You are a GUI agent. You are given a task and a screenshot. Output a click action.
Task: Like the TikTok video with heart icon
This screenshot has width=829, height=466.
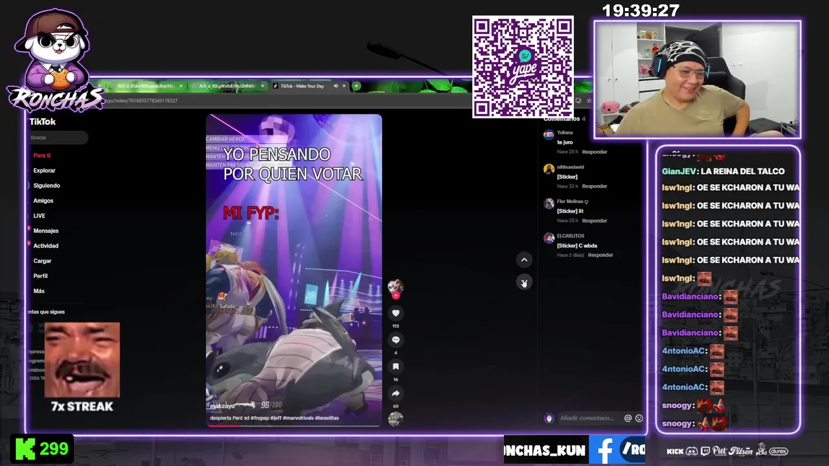pos(396,313)
